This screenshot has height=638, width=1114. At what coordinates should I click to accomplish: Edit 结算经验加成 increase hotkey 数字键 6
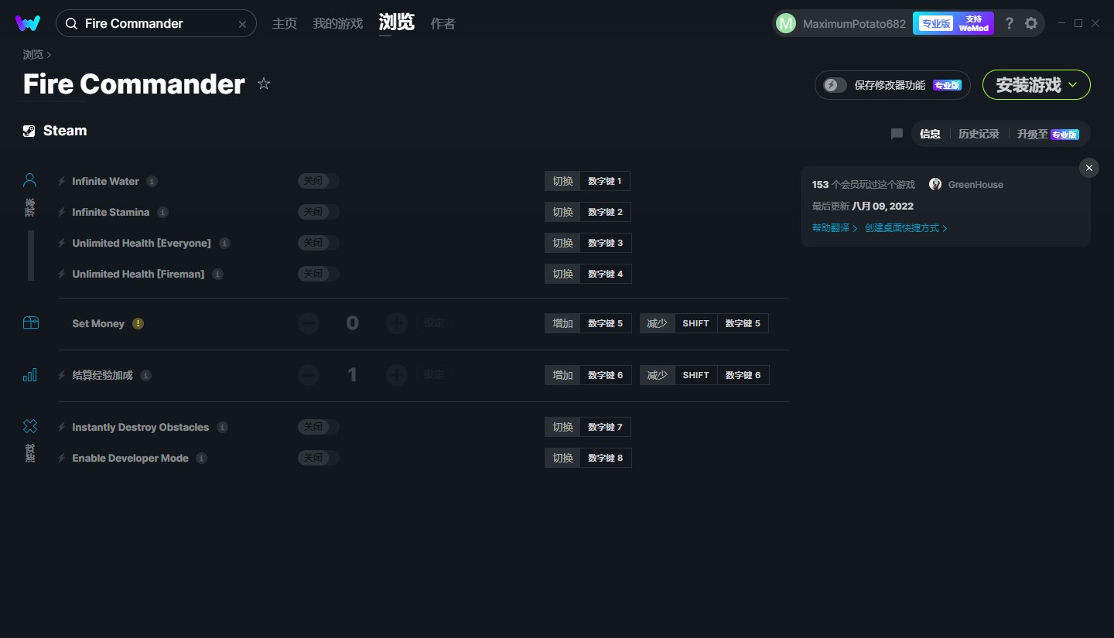click(605, 375)
